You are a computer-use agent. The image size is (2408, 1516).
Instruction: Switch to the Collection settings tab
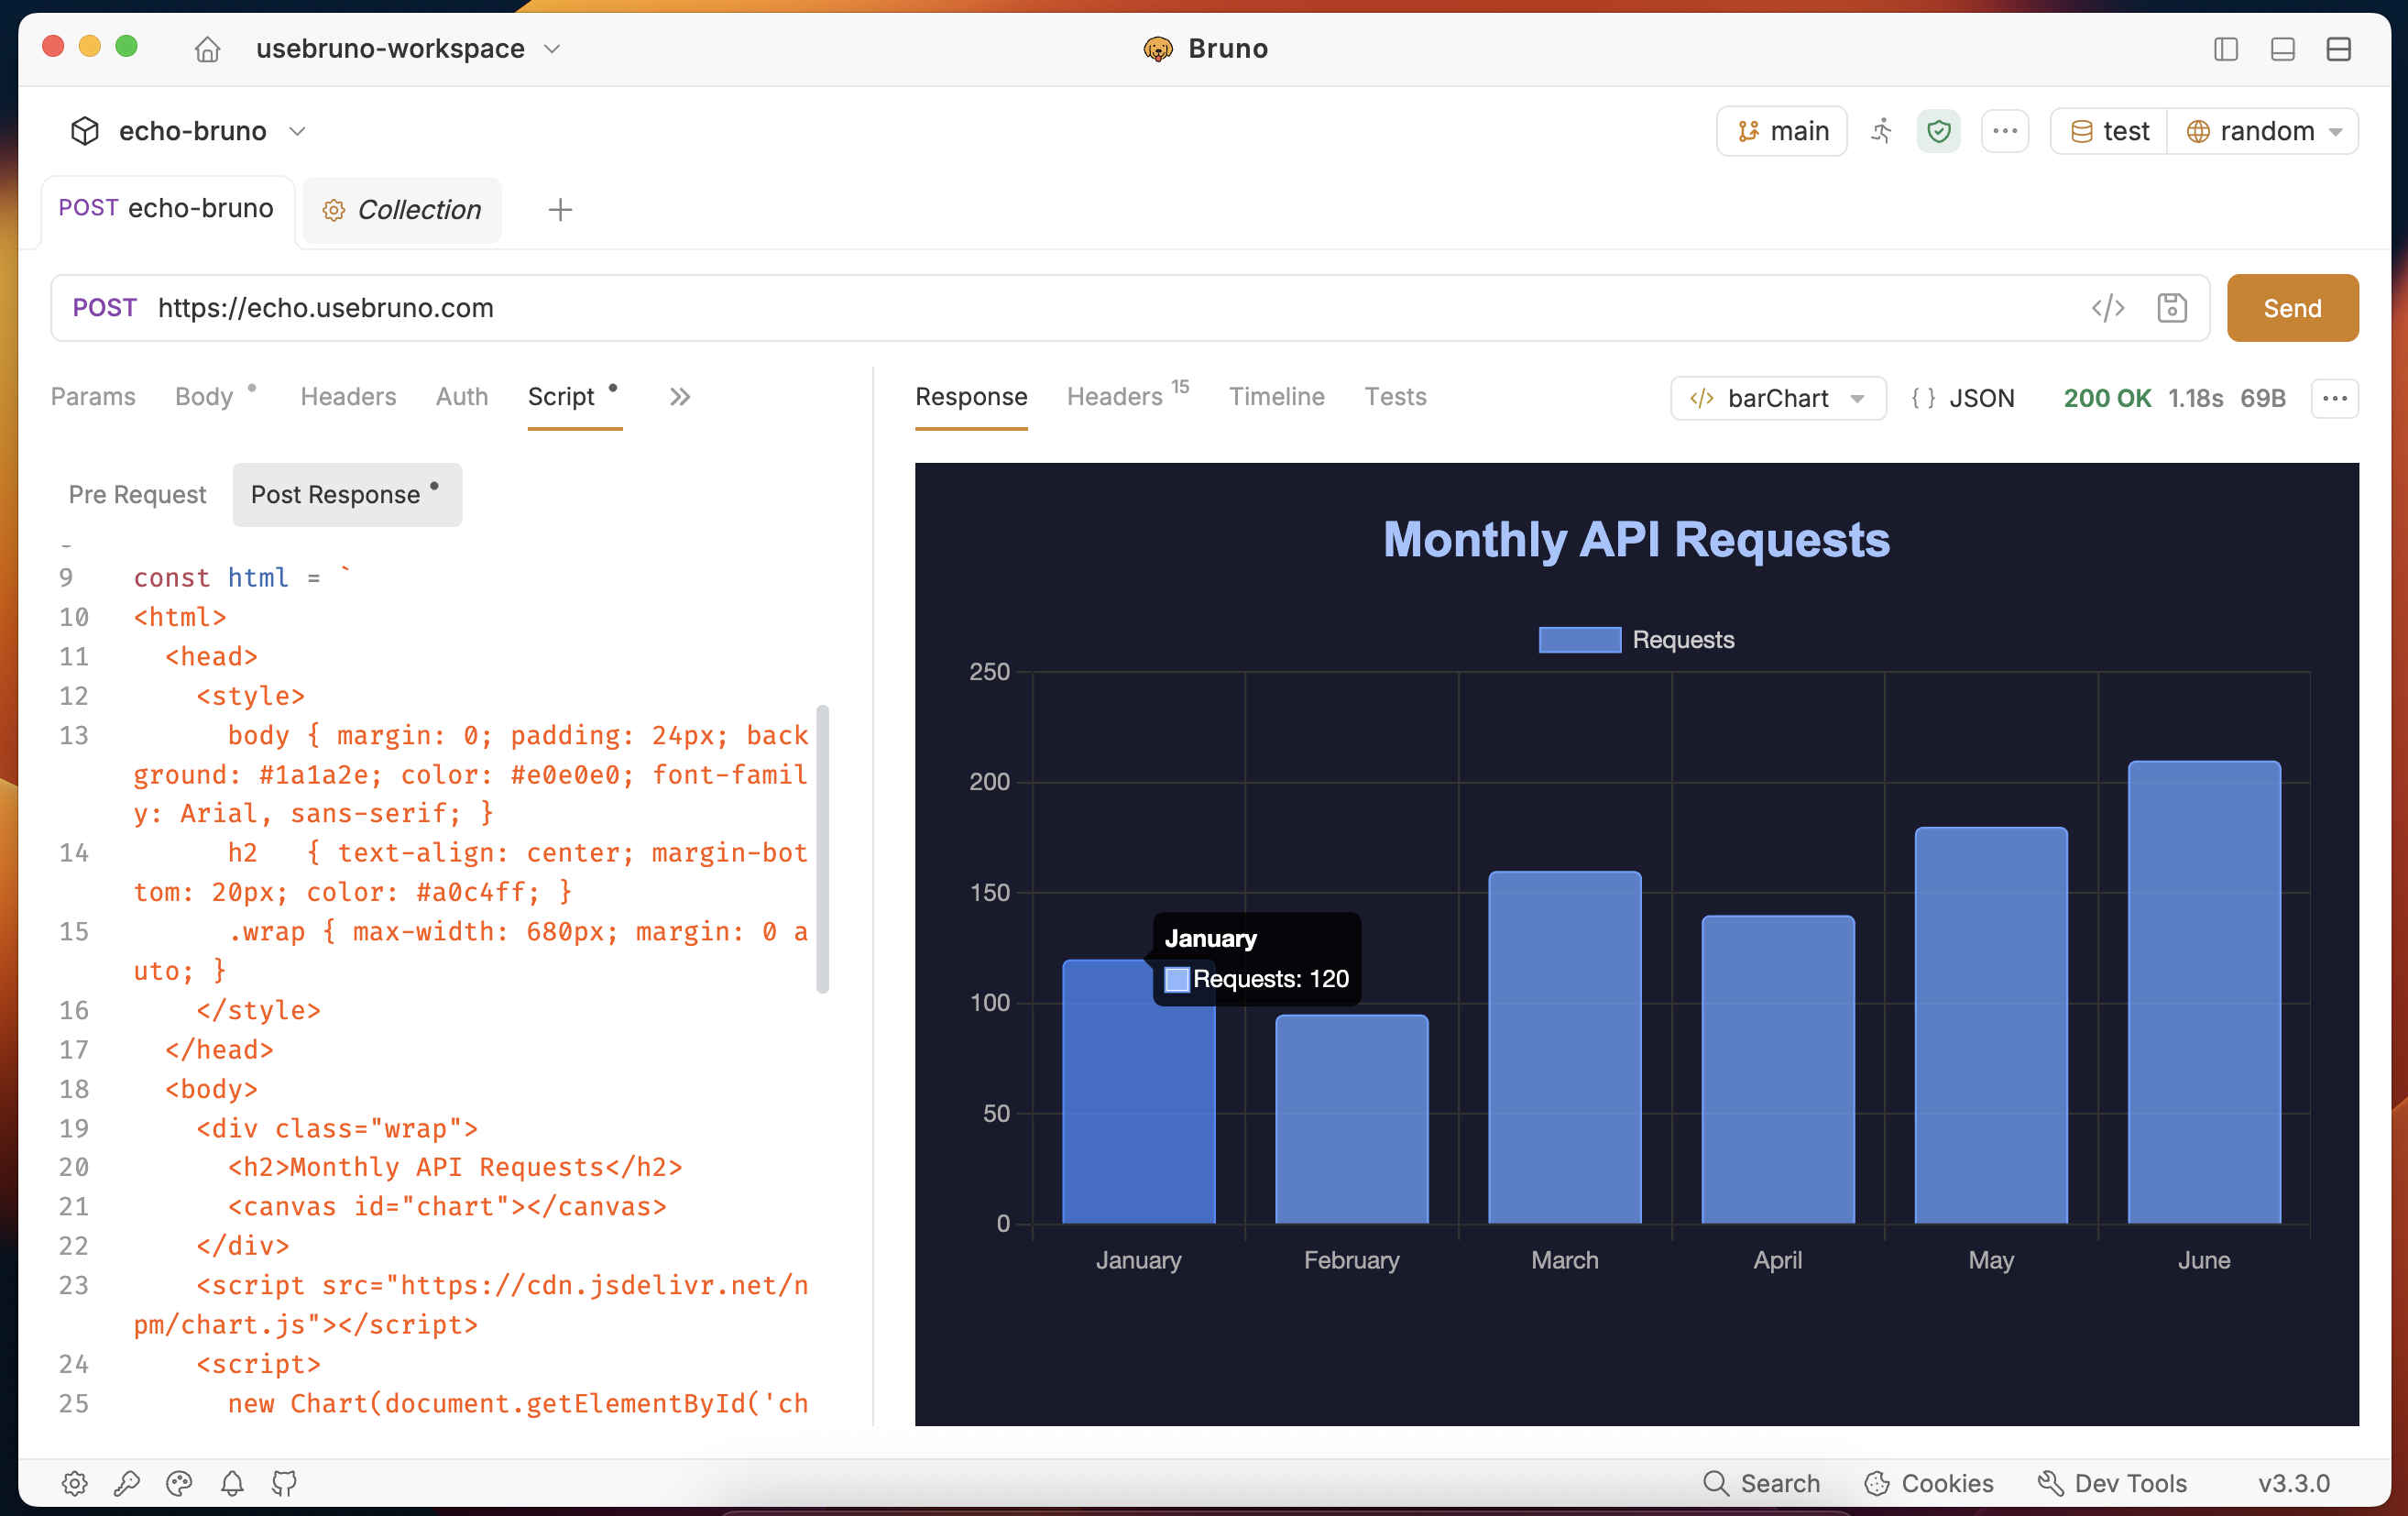(x=402, y=210)
